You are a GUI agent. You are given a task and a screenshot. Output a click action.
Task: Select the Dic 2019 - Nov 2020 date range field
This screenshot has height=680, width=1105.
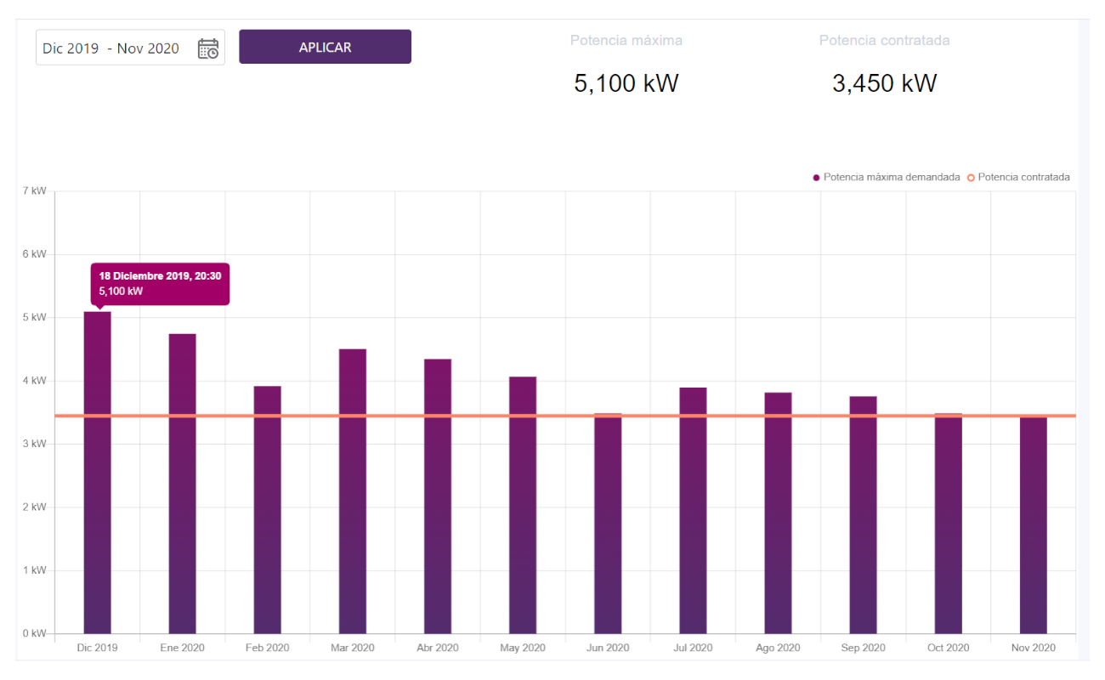(x=130, y=48)
